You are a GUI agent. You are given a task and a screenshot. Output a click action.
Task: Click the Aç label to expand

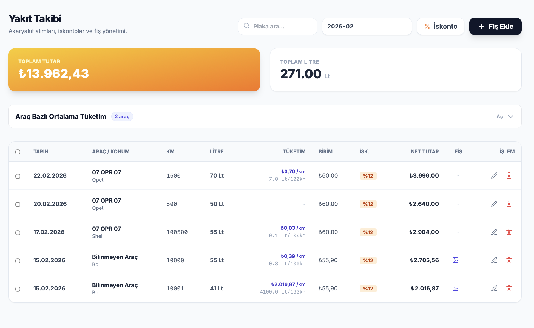click(499, 117)
